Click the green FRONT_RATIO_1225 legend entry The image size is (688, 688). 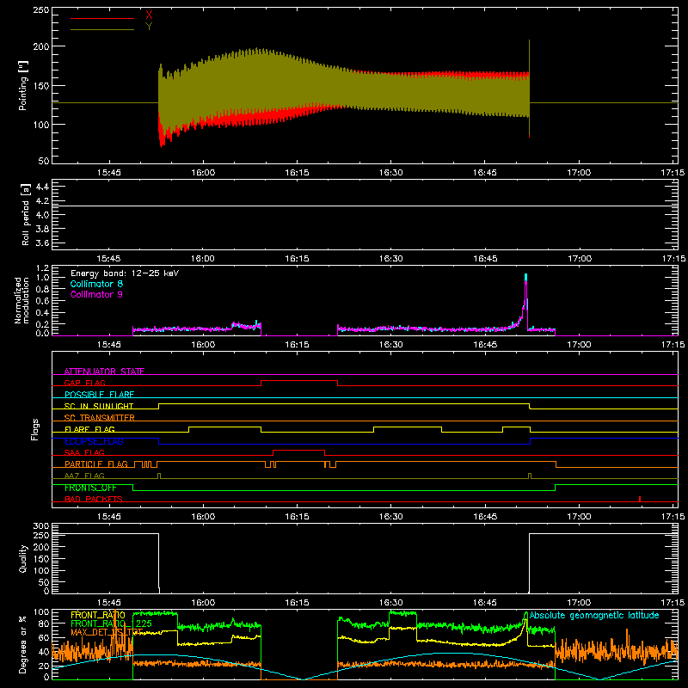(x=112, y=623)
